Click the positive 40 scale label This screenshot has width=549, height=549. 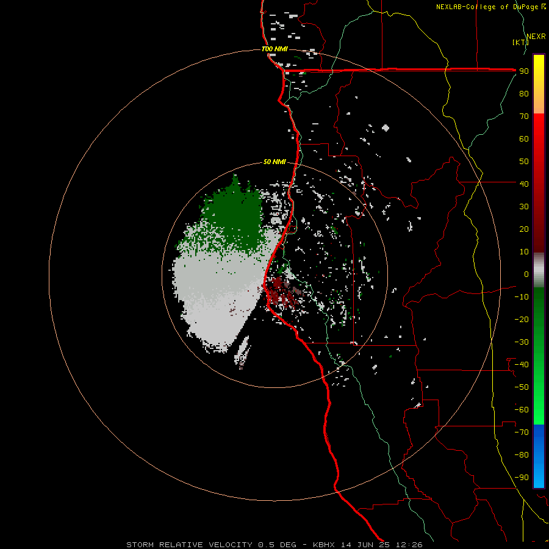tap(524, 184)
